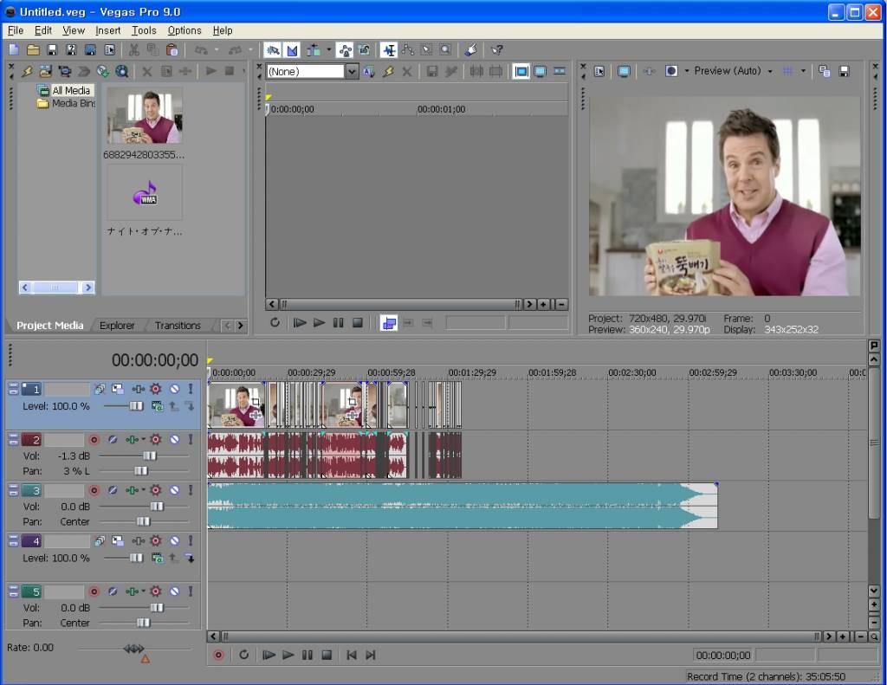The height and width of the screenshot is (685, 887).
Task: Open the compositing mode icon on track 1
Action: pos(158,406)
